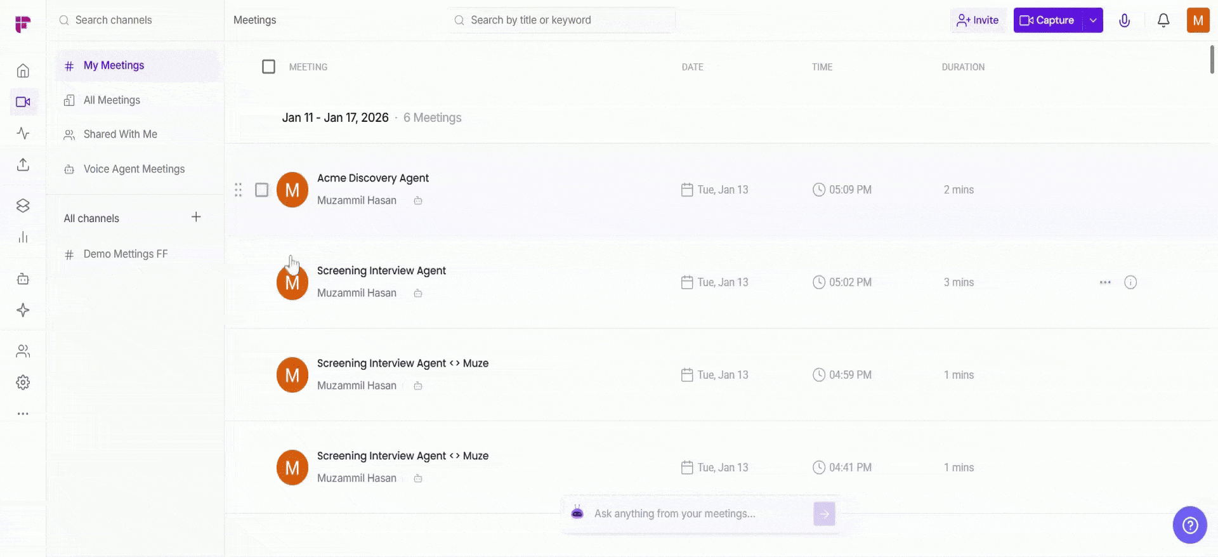Click the TIME column header
Image resolution: width=1218 pixels, height=557 pixels.
822,67
